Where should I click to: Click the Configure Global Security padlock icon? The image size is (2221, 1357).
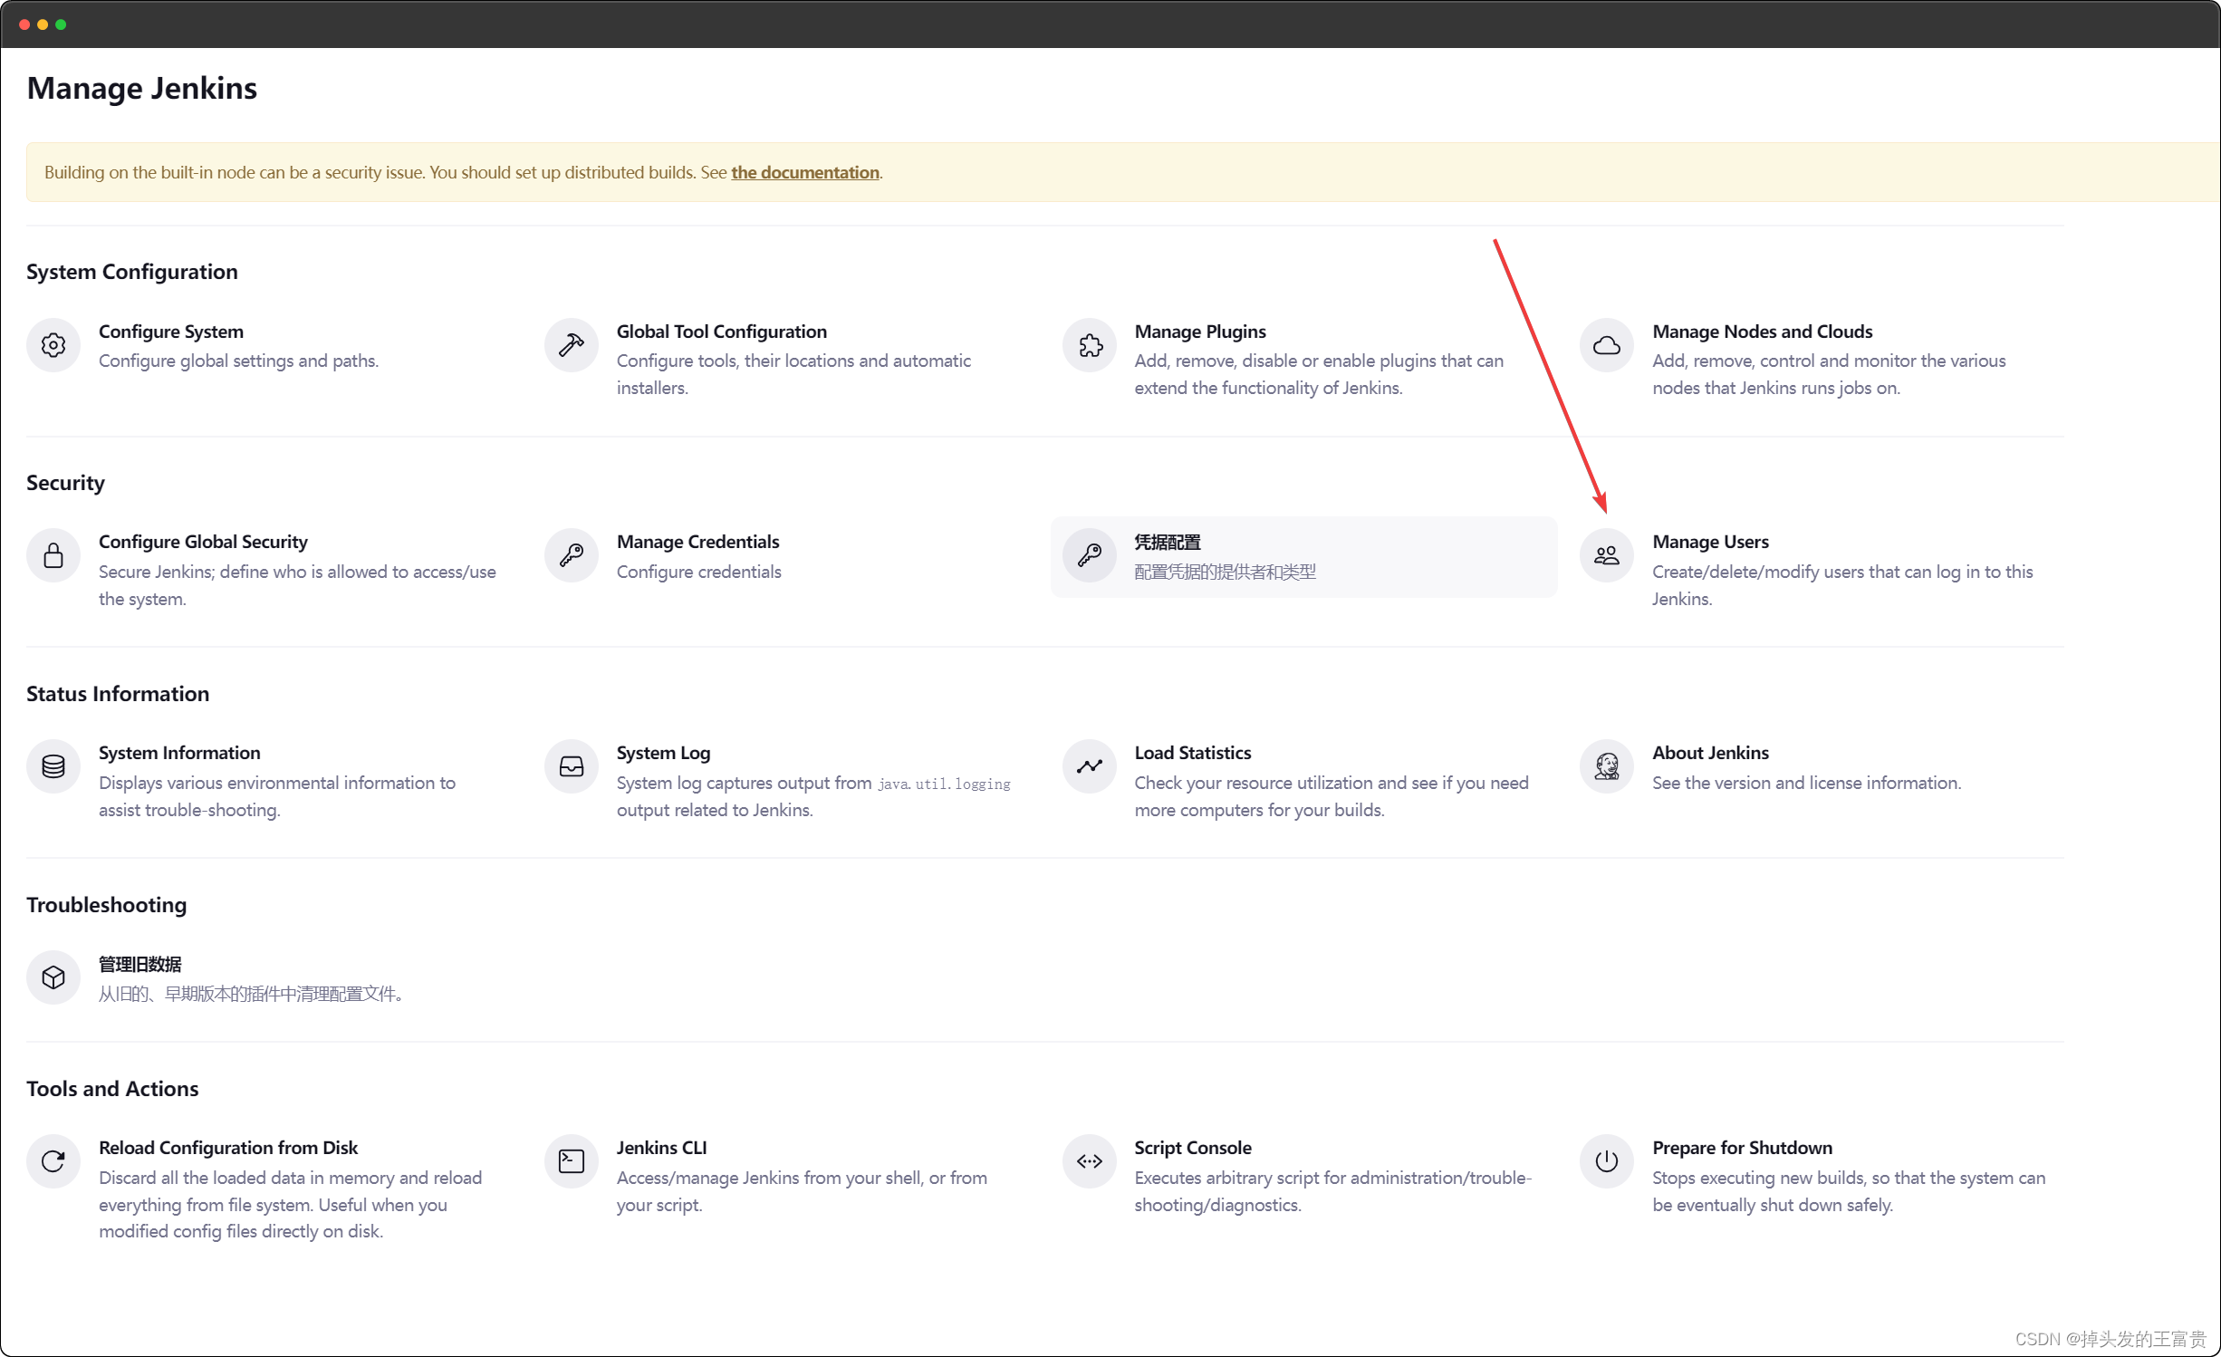tap(53, 555)
